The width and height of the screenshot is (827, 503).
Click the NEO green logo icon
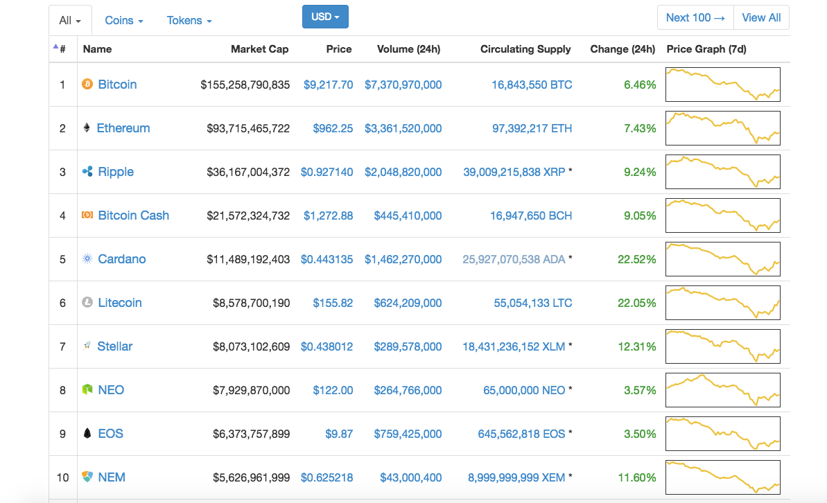tap(87, 389)
